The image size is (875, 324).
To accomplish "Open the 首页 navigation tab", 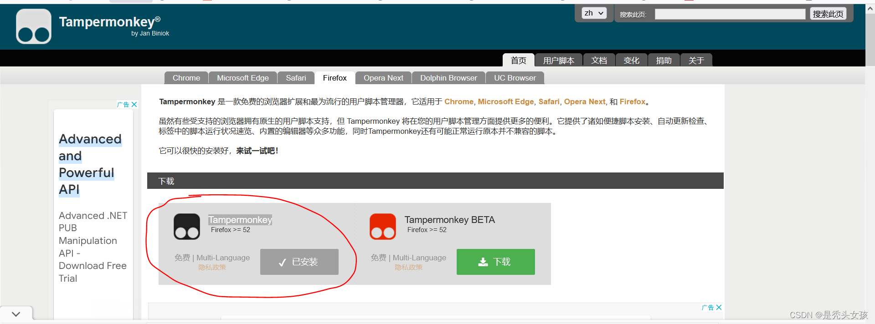I will point(519,60).
